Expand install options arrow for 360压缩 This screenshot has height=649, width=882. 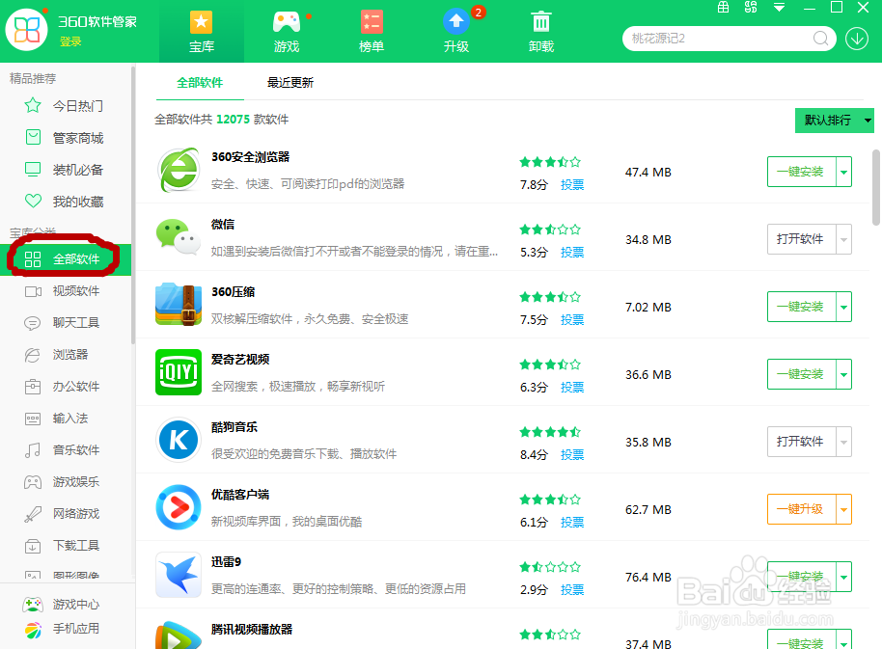pyautogui.click(x=843, y=307)
